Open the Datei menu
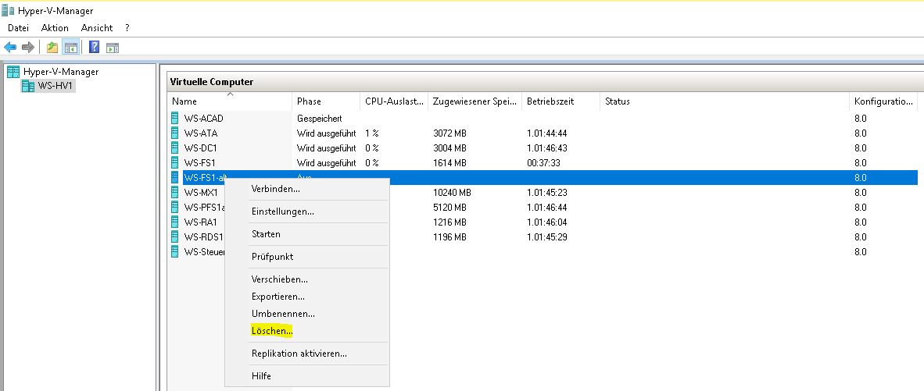This screenshot has height=391, width=924. point(18,27)
